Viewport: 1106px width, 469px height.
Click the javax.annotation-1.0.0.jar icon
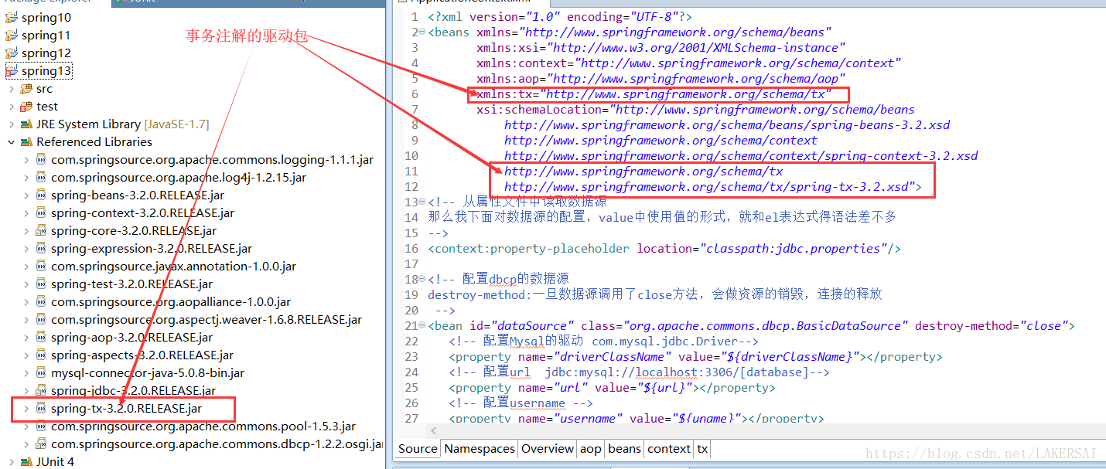pos(41,267)
